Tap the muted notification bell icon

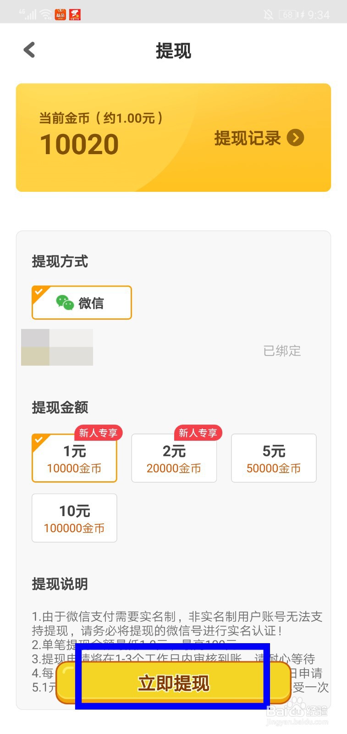(269, 15)
